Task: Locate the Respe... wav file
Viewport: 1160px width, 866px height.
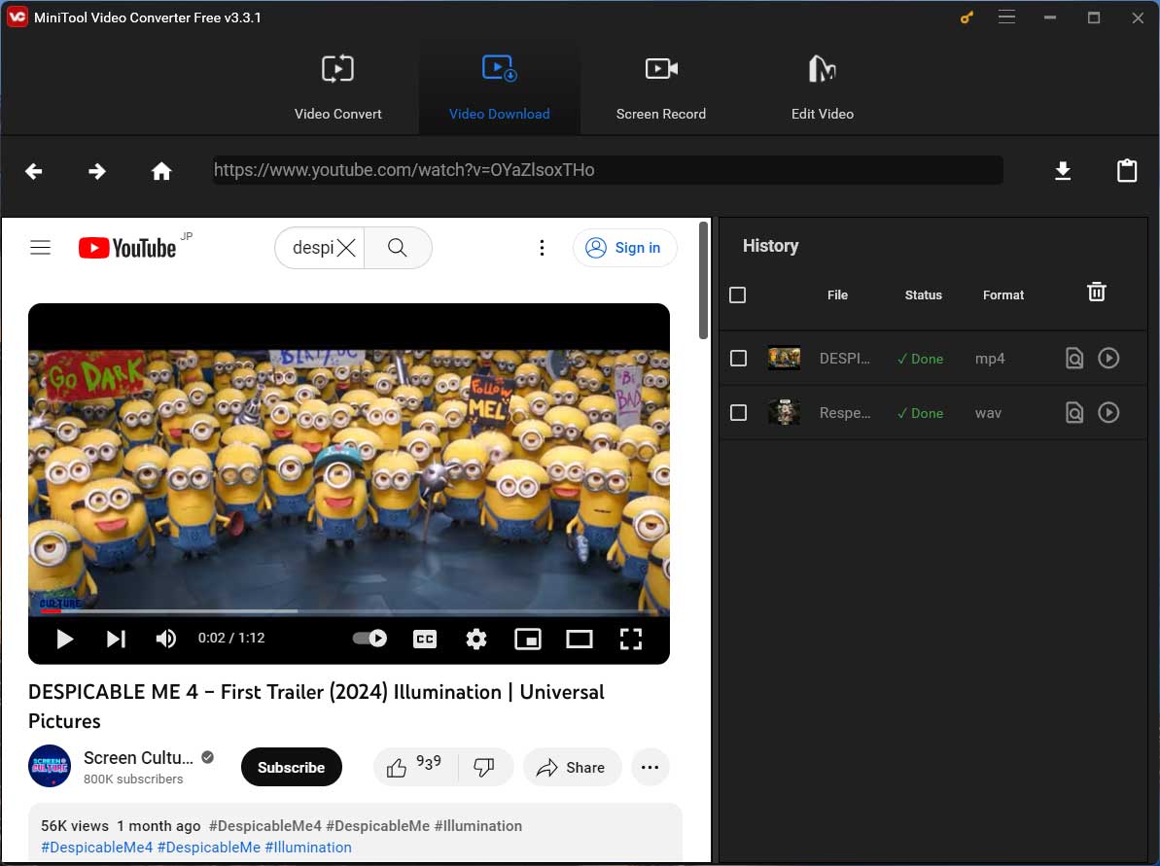Action: 1074,413
